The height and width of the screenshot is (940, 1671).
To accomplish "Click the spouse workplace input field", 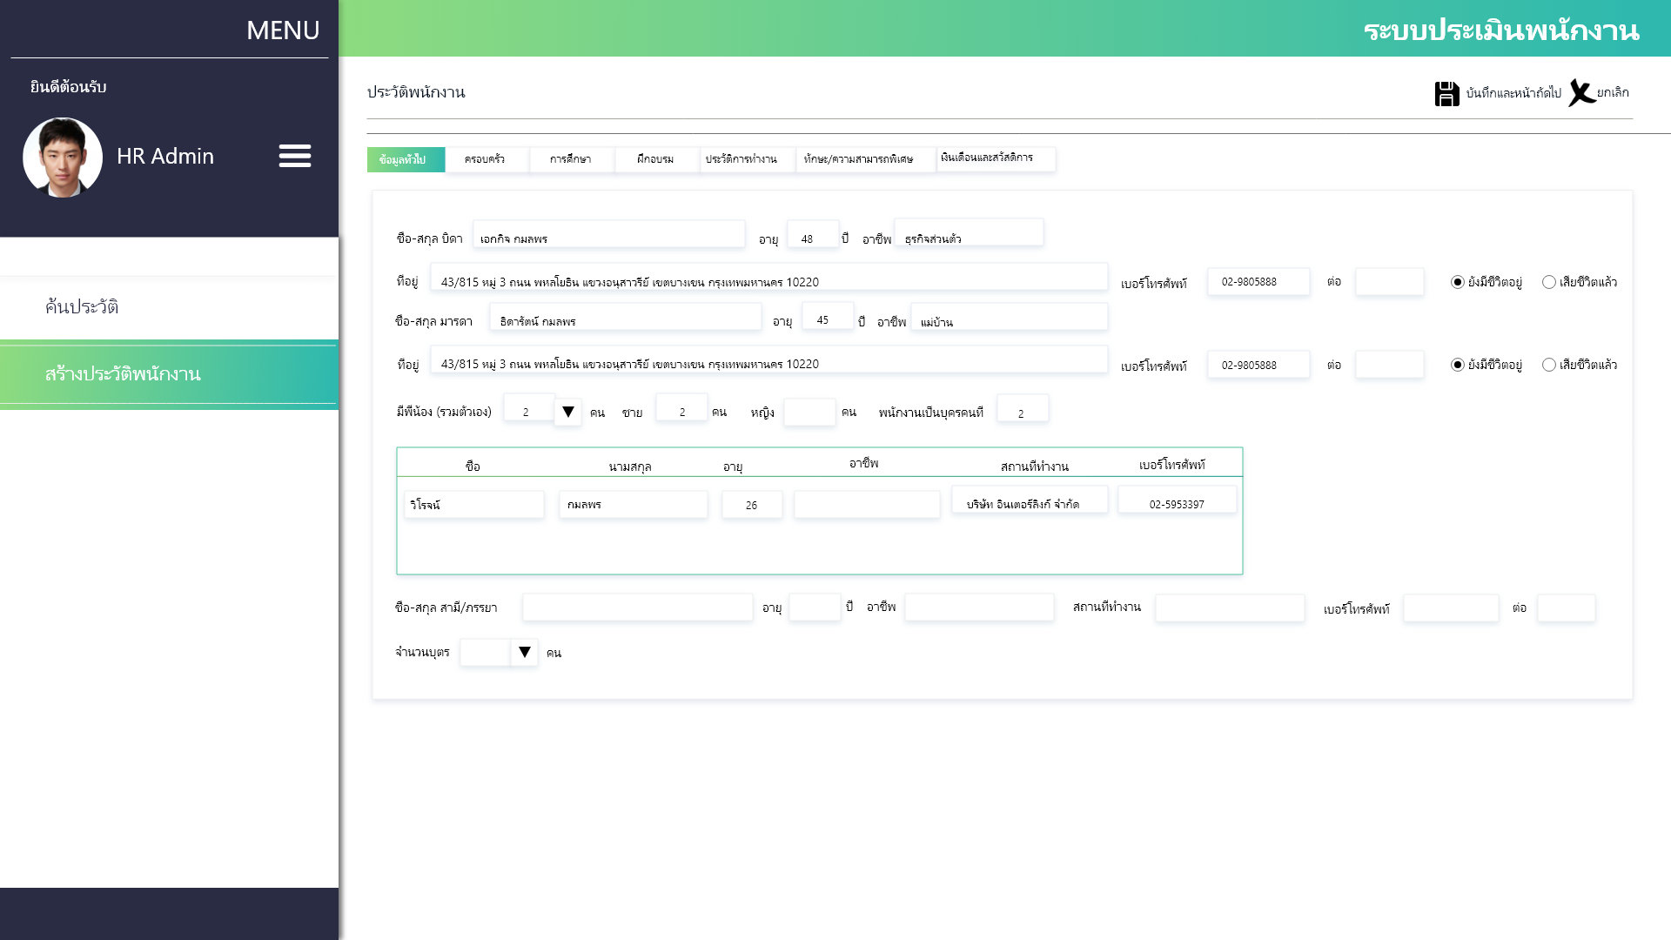I will tap(1230, 608).
